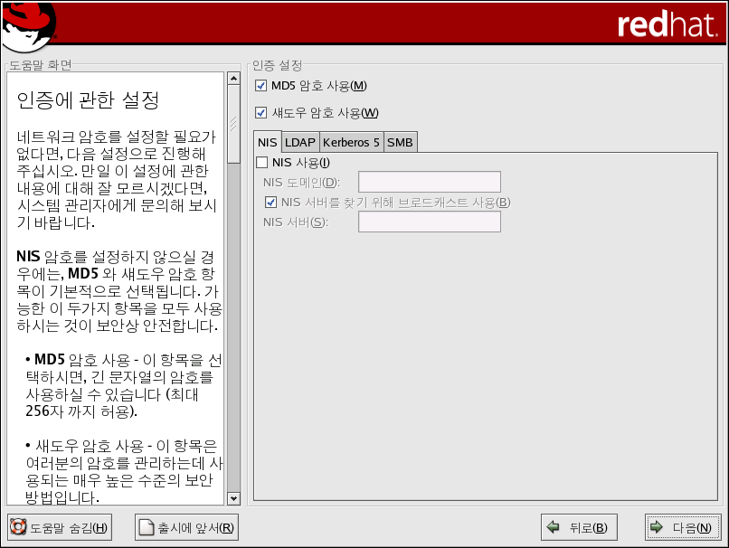This screenshot has width=729, height=548.
Task: Click the redhat wordmark in the banner
Action: [667, 25]
